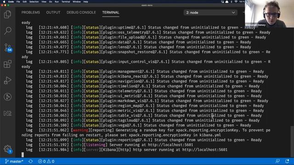Screen dimensions: 294x165
Task: Click 'plugin:uptime@7.6.1' log text
Action: 124,27
